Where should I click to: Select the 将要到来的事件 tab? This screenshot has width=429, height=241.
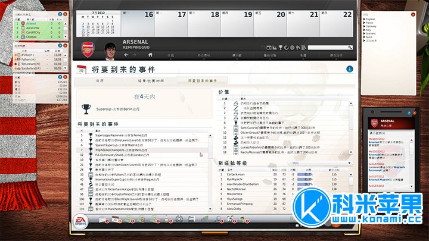tap(203, 80)
